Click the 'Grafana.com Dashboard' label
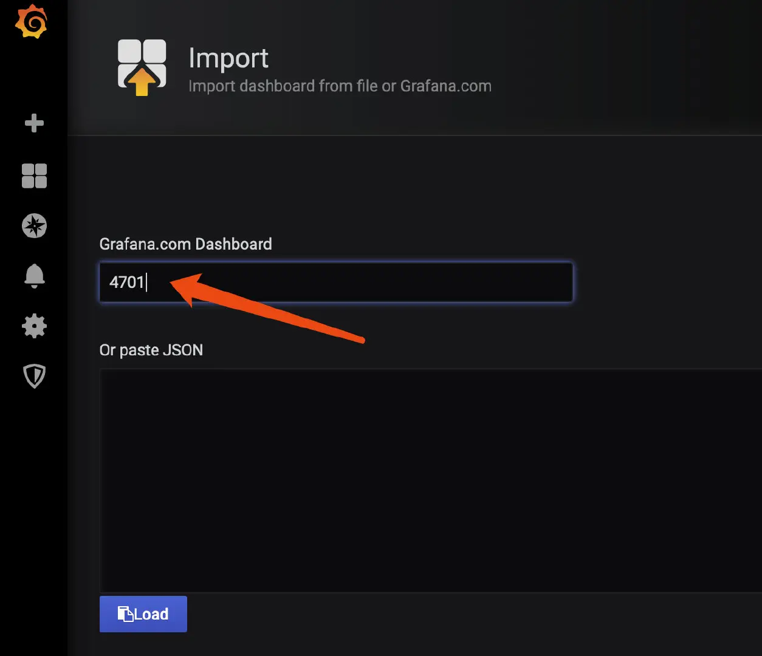 [186, 244]
